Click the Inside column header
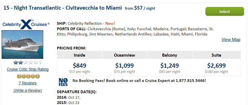This screenshot has width=248, height=105. tap(79, 55)
